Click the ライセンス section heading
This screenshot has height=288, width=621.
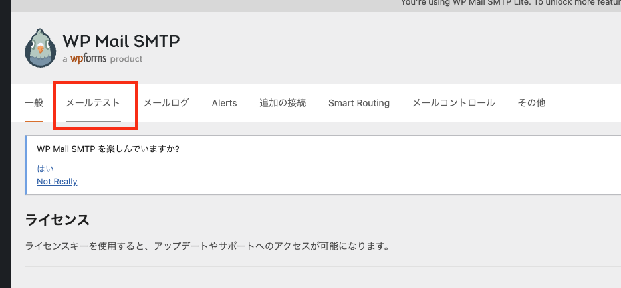(57, 220)
